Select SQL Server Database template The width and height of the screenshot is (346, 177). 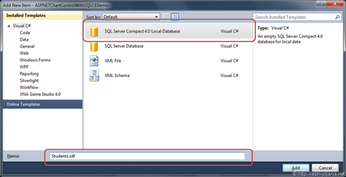tap(169, 46)
